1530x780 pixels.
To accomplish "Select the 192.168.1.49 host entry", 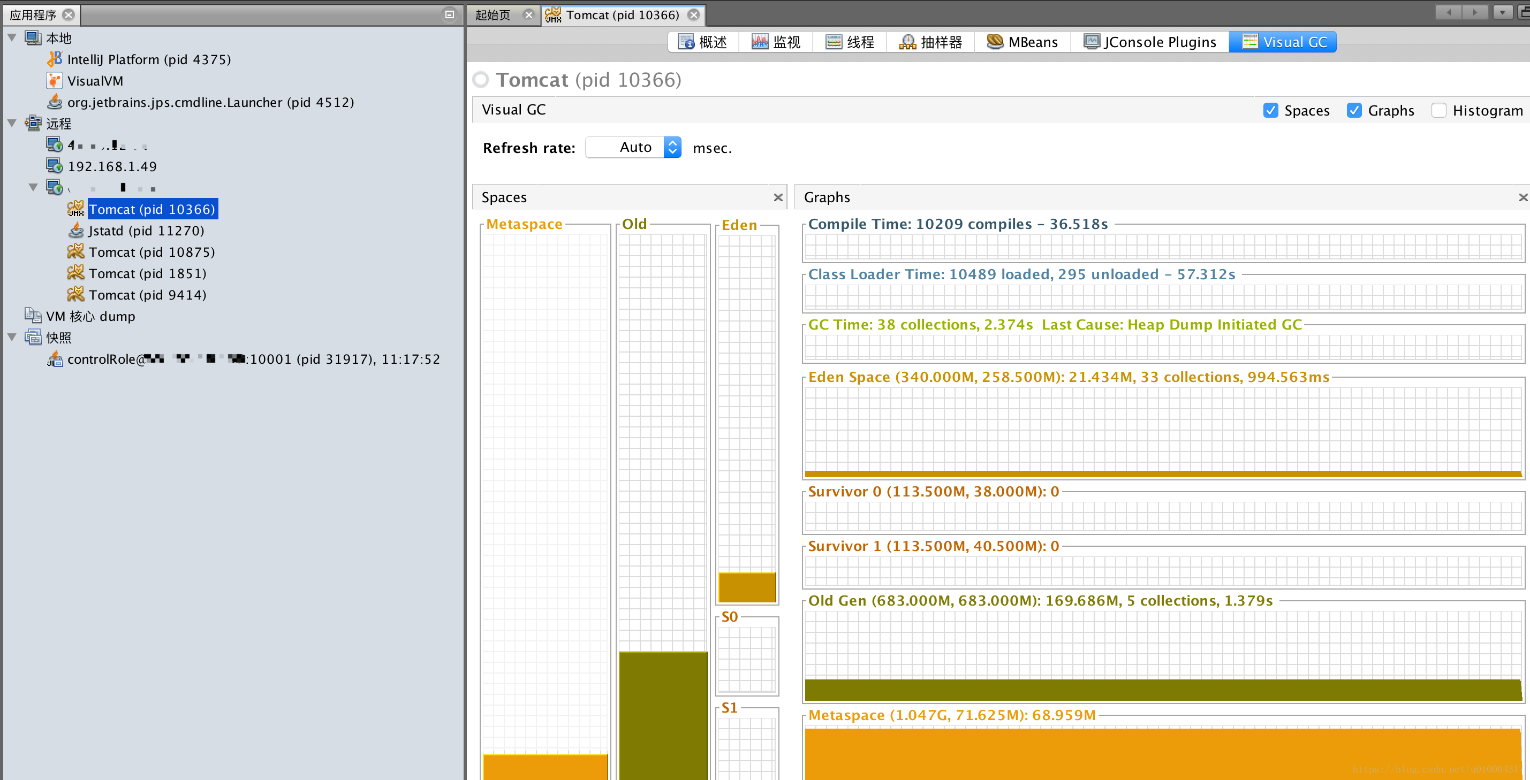I will (x=112, y=166).
